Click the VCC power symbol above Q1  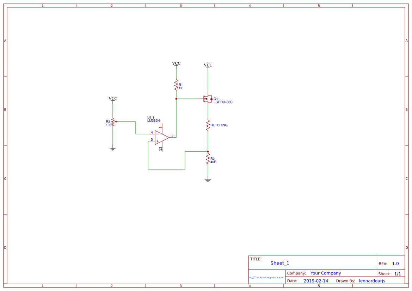[208, 66]
